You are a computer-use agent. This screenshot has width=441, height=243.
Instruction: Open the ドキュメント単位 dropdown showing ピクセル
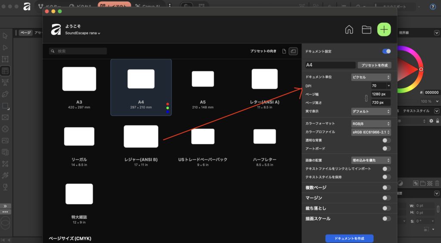371,77
